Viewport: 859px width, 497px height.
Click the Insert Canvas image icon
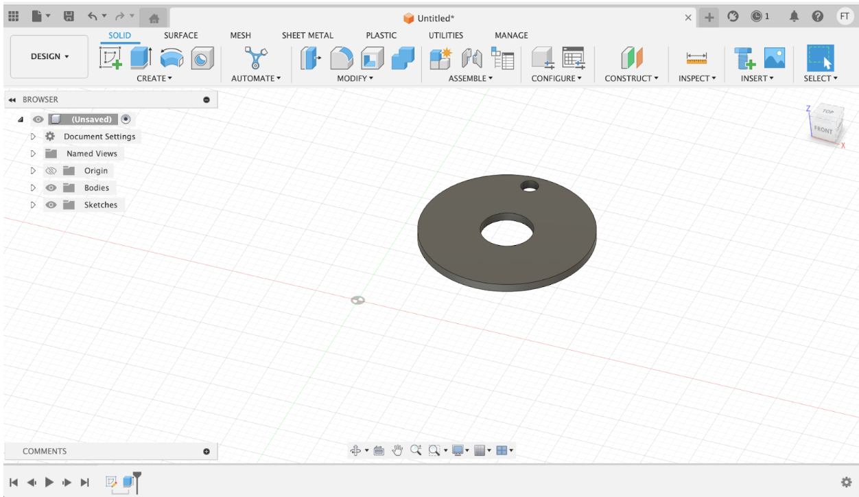click(775, 58)
